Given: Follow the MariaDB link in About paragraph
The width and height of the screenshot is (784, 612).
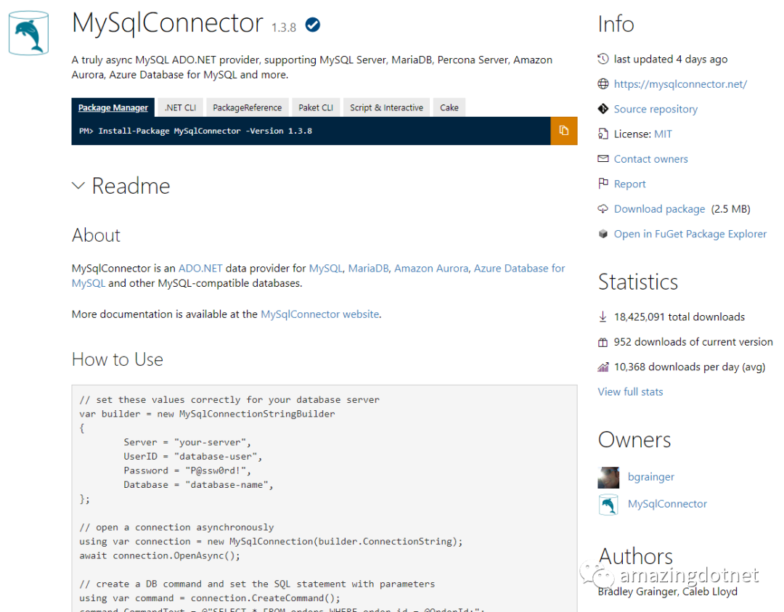Looking at the screenshot, I should click(368, 269).
